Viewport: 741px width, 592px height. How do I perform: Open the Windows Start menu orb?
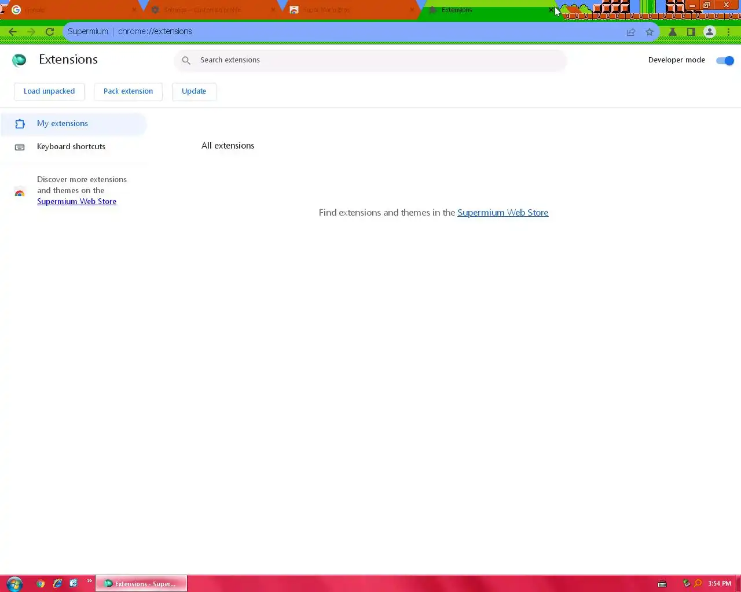[14, 583]
